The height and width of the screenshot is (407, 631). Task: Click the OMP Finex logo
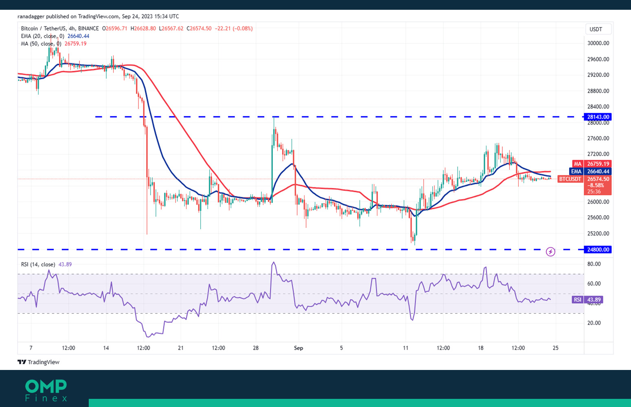[46, 391]
